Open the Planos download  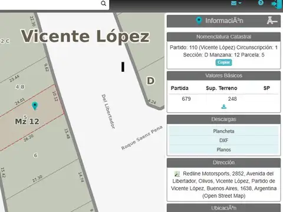[x=223, y=150]
